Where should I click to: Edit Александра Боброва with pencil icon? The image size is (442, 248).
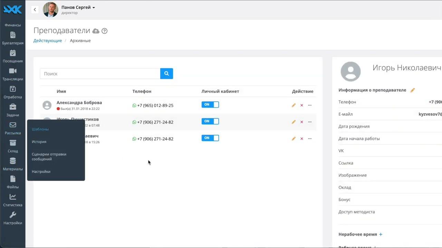pos(294,105)
